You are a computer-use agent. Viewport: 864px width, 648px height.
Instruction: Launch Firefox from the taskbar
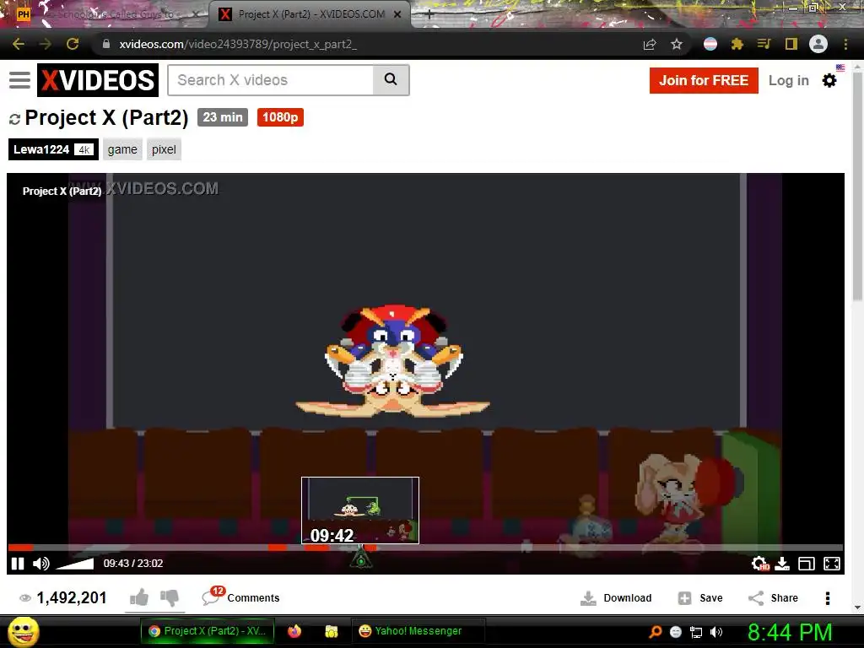click(x=294, y=631)
